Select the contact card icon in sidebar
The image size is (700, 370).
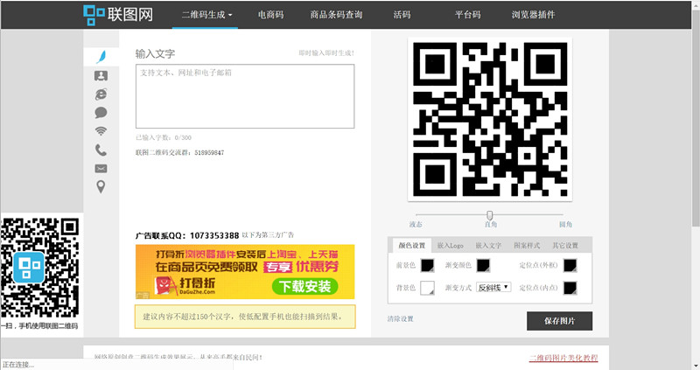tap(101, 76)
